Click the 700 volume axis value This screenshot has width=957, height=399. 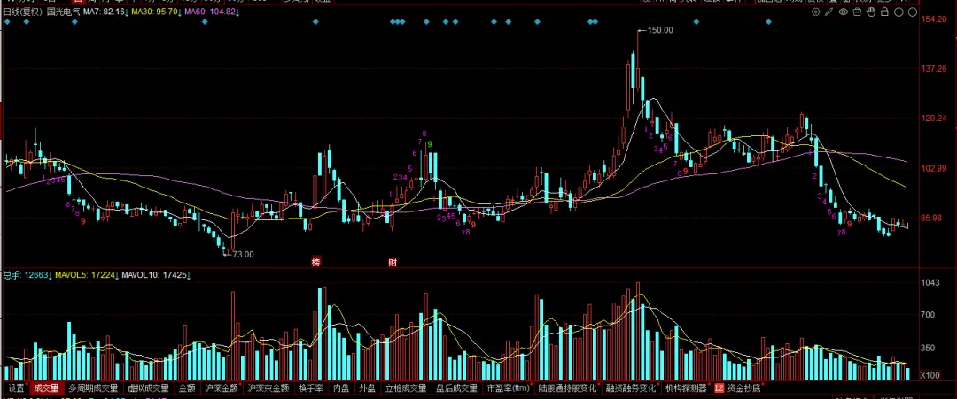[929, 315]
